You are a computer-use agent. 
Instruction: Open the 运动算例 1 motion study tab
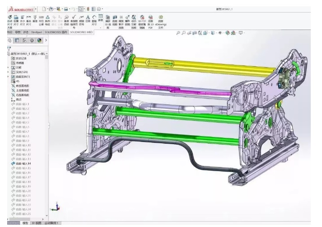[52, 223]
